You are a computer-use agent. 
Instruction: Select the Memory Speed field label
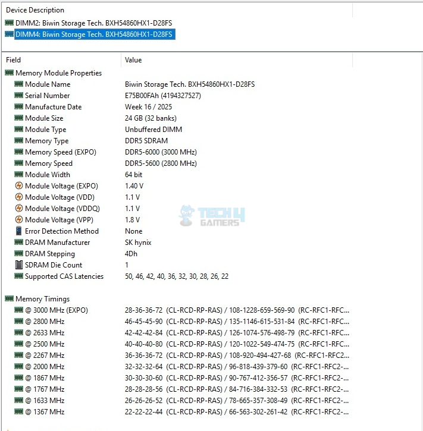49,163
